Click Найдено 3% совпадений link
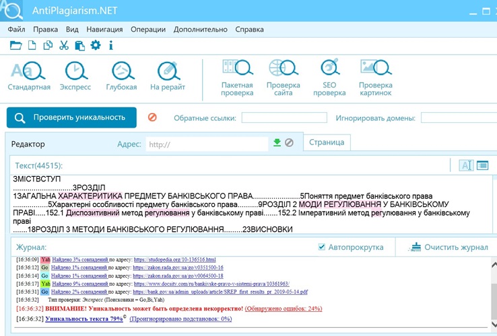Viewport: 497px width, 336px height. (80, 259)
